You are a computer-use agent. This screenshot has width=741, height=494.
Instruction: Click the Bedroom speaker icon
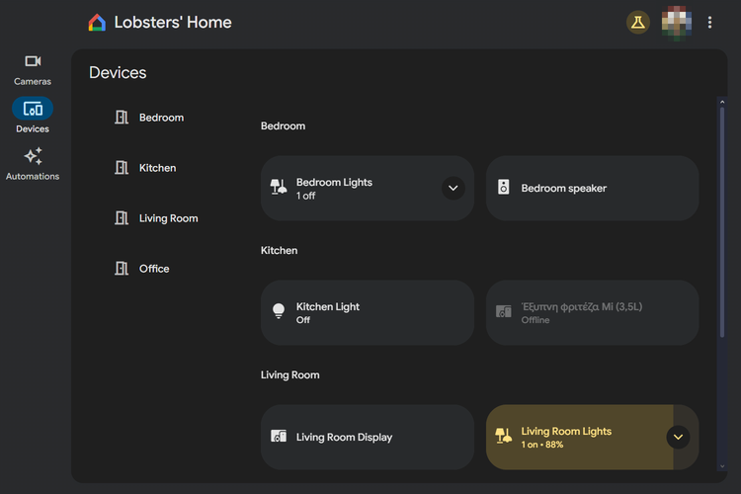(x=504, y=188)
